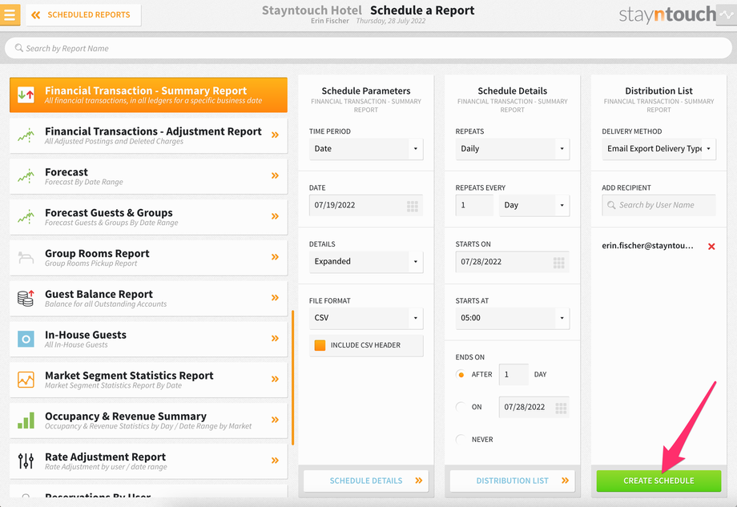The image size is (737, 507).
Task: Open the hamburger main menu
Action: [x=10, y=14]
